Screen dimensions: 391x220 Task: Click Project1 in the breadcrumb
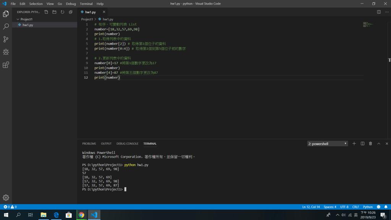click(87, 19)
